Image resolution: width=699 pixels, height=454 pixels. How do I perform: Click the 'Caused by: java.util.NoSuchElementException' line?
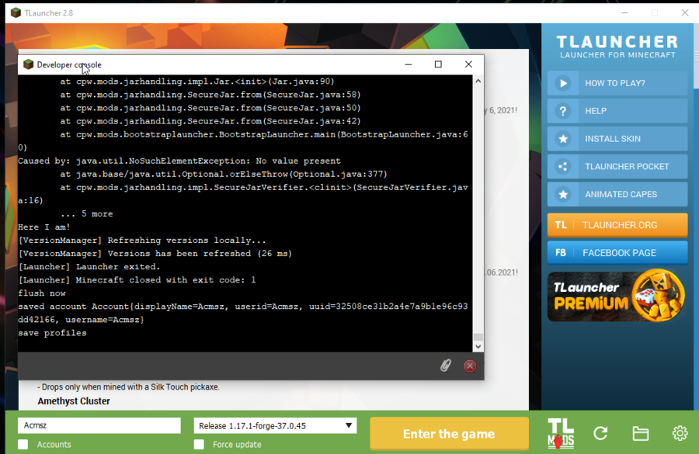click(179, 161)
